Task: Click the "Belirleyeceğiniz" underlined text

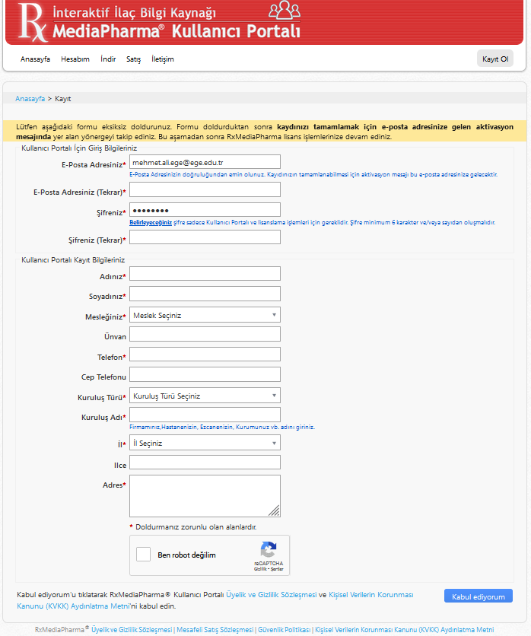Action: click(x=151, y=223)
